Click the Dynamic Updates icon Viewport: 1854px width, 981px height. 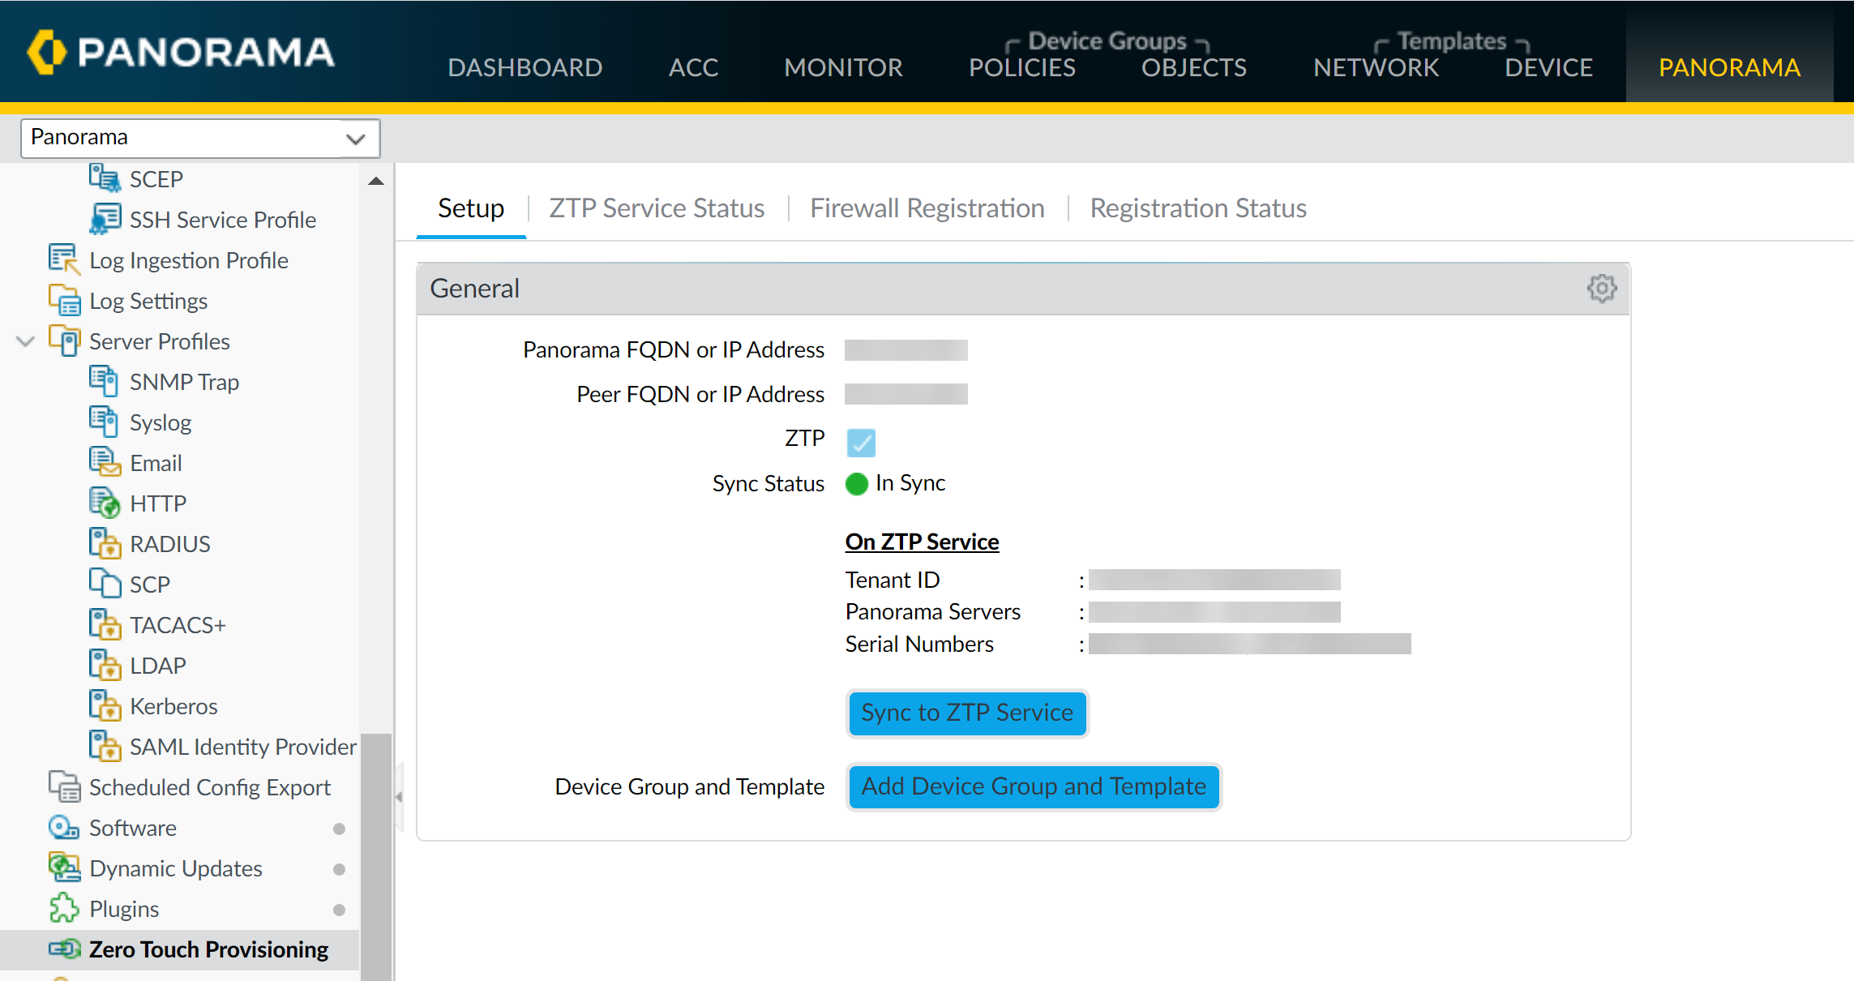pyautogui.click(x=64, y=867)
